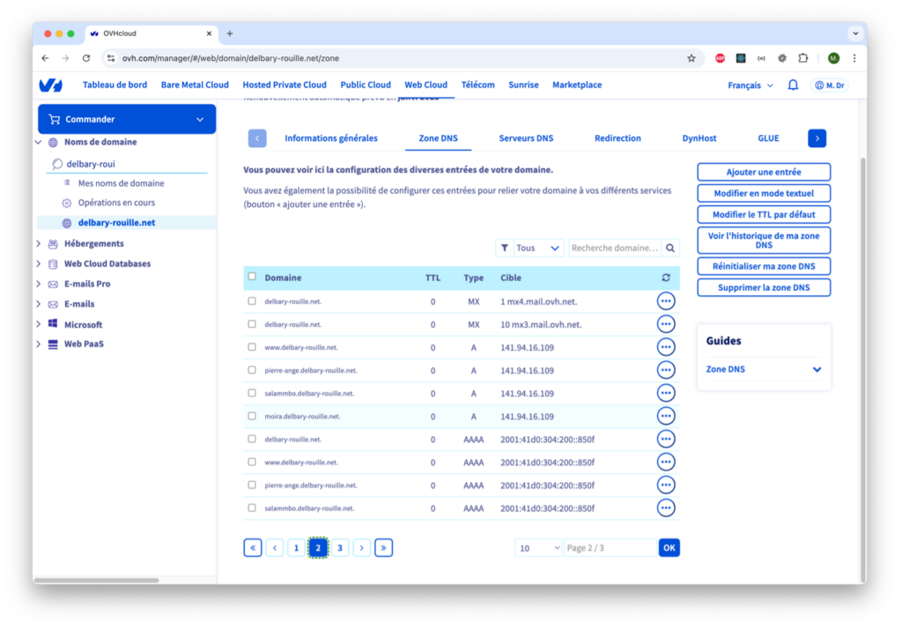Open actions for salammbo A record row
The image size is (902, 630).
point(666,393)
